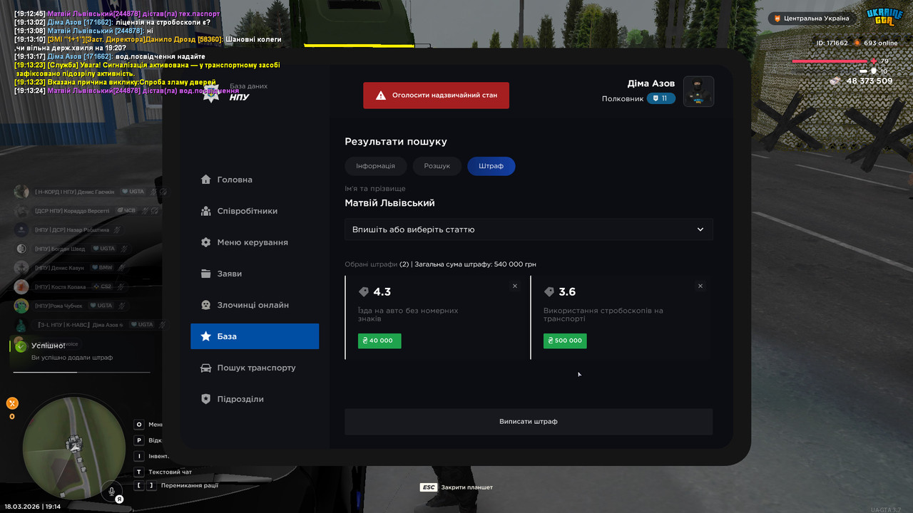Click the tag icon beside 4.3
The height and width of the screenshot is (513, 913).
click(364, 292)
